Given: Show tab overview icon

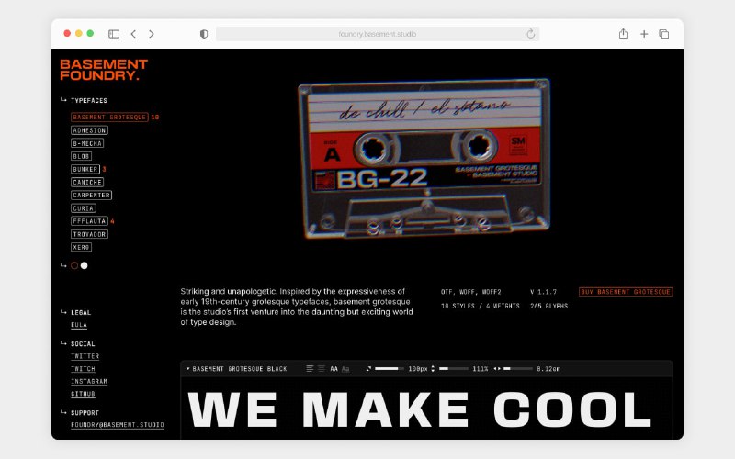Looking at the screenshot, I should 663,34.
